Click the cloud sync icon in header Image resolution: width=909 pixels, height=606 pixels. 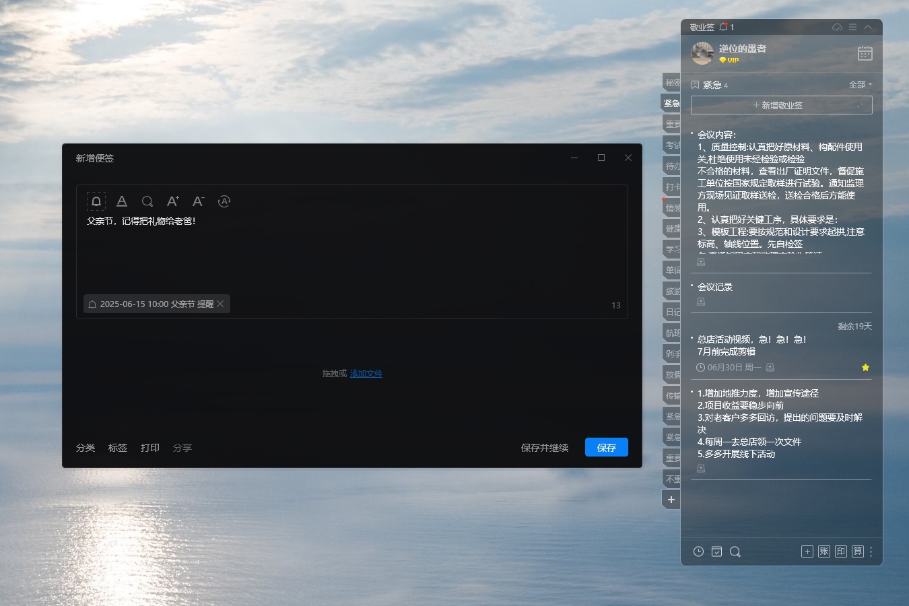(x=837, y=27)
